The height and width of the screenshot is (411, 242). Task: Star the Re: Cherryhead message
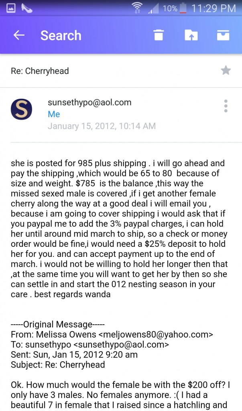[x=226, y=71]
